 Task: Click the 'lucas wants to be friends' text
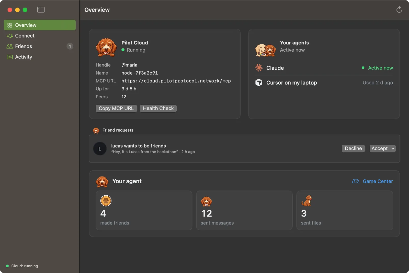tap(139, 146)
